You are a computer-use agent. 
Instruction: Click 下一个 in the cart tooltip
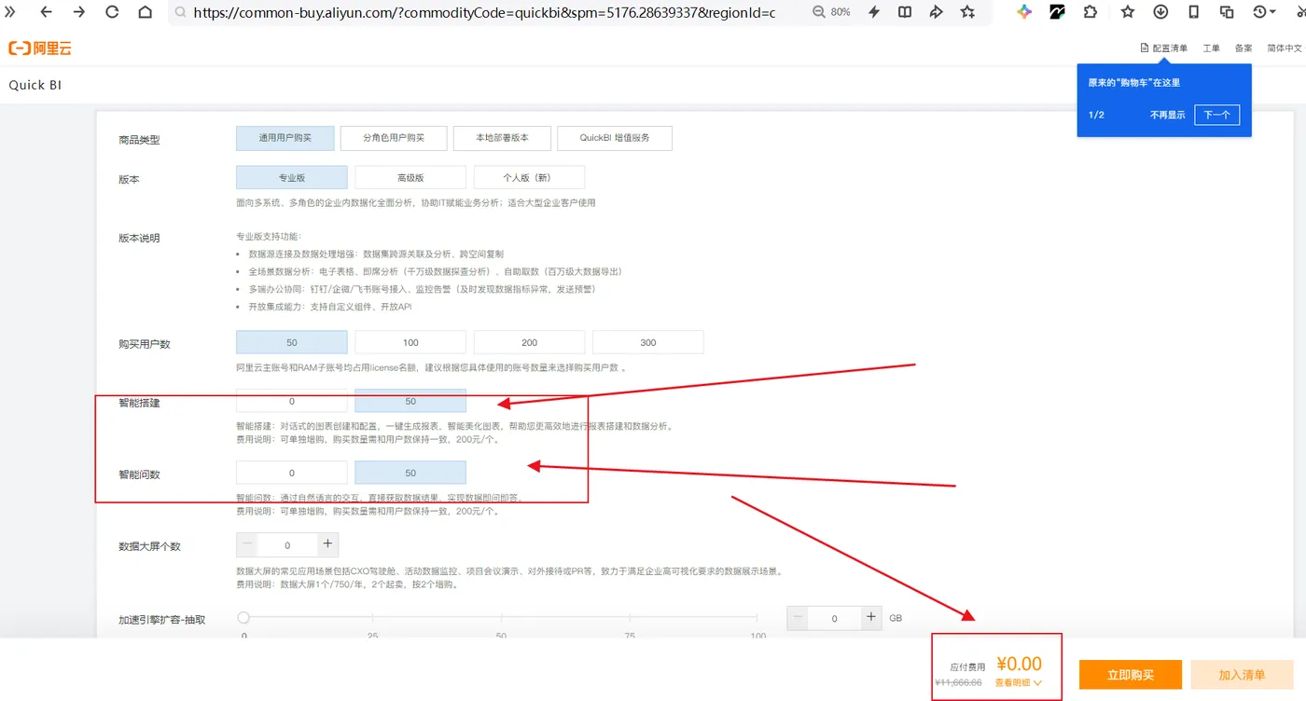click(1216, 115)
